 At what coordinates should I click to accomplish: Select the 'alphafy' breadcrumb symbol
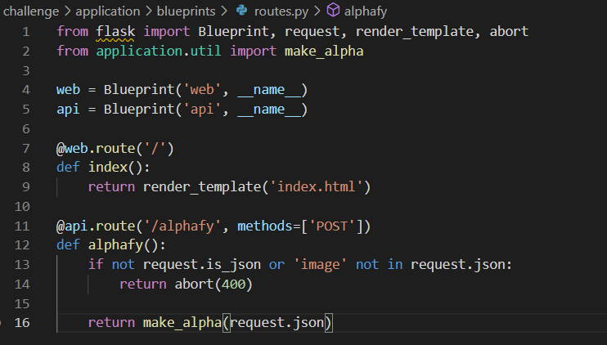[x=366, y=11]
